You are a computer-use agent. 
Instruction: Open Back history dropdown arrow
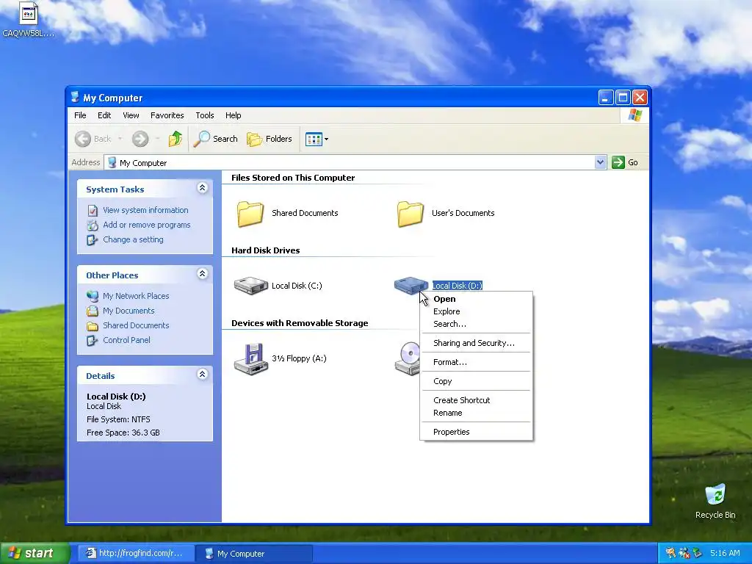[120, 139]
